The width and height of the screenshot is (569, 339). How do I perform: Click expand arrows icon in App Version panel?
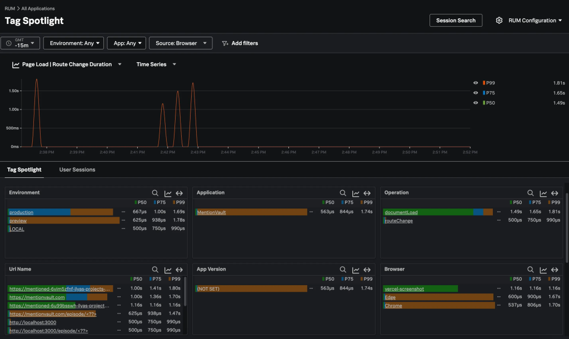pos(367,270)
